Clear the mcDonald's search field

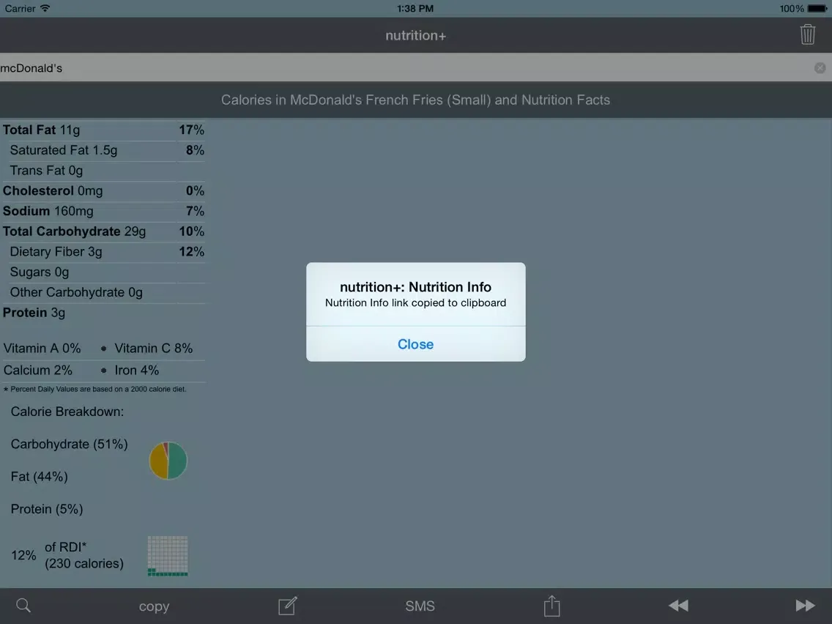(x=820, y=68)
